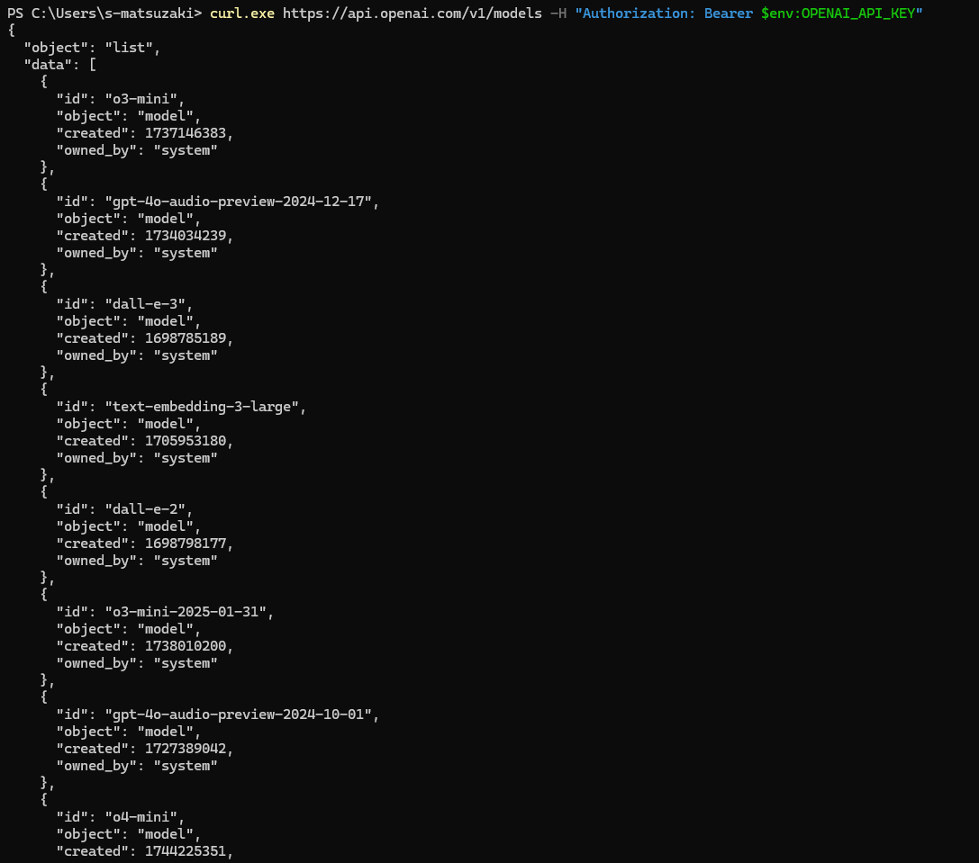Screen dimensions: 979x863
Task: Click the created timestamp 1727389042
Action: [186, 749]
